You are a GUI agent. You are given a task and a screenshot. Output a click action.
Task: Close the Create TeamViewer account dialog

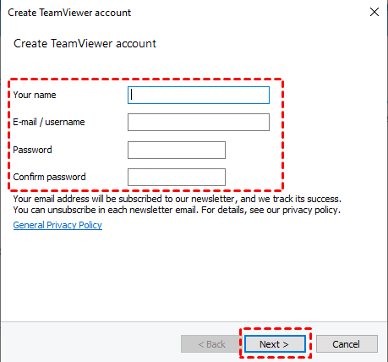pyautogui.click(x=374, y=12)
